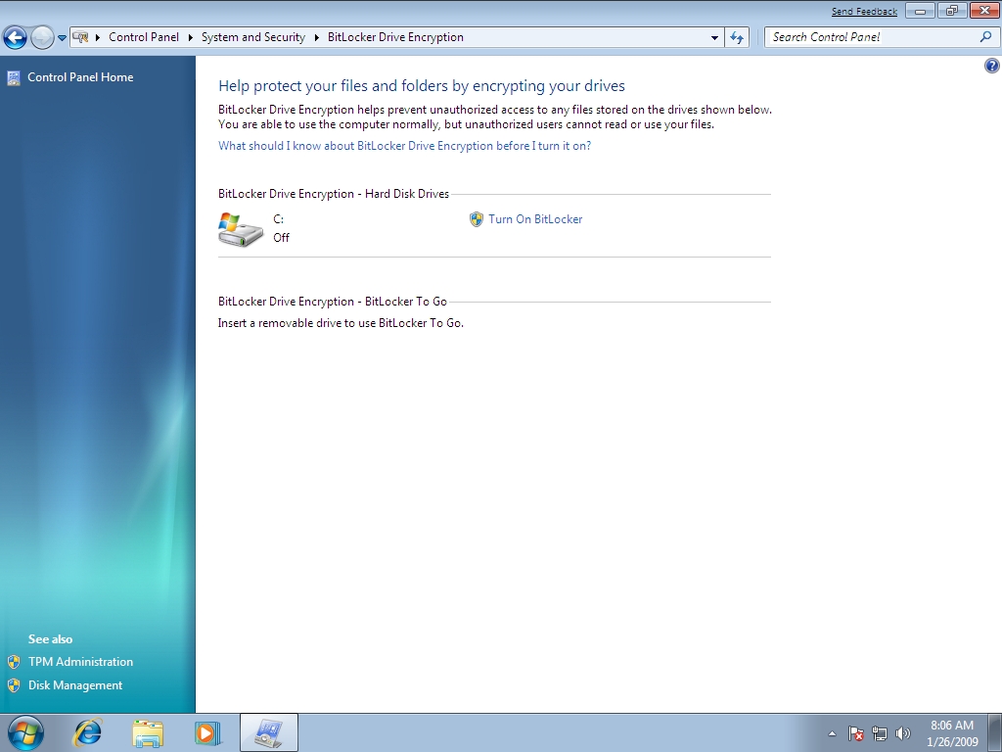Open the address bar history dropdown
The image size is (1002, 752).
point(714,38)
